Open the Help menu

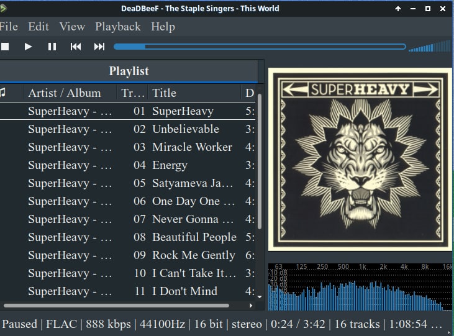click(x=163, y=27)
